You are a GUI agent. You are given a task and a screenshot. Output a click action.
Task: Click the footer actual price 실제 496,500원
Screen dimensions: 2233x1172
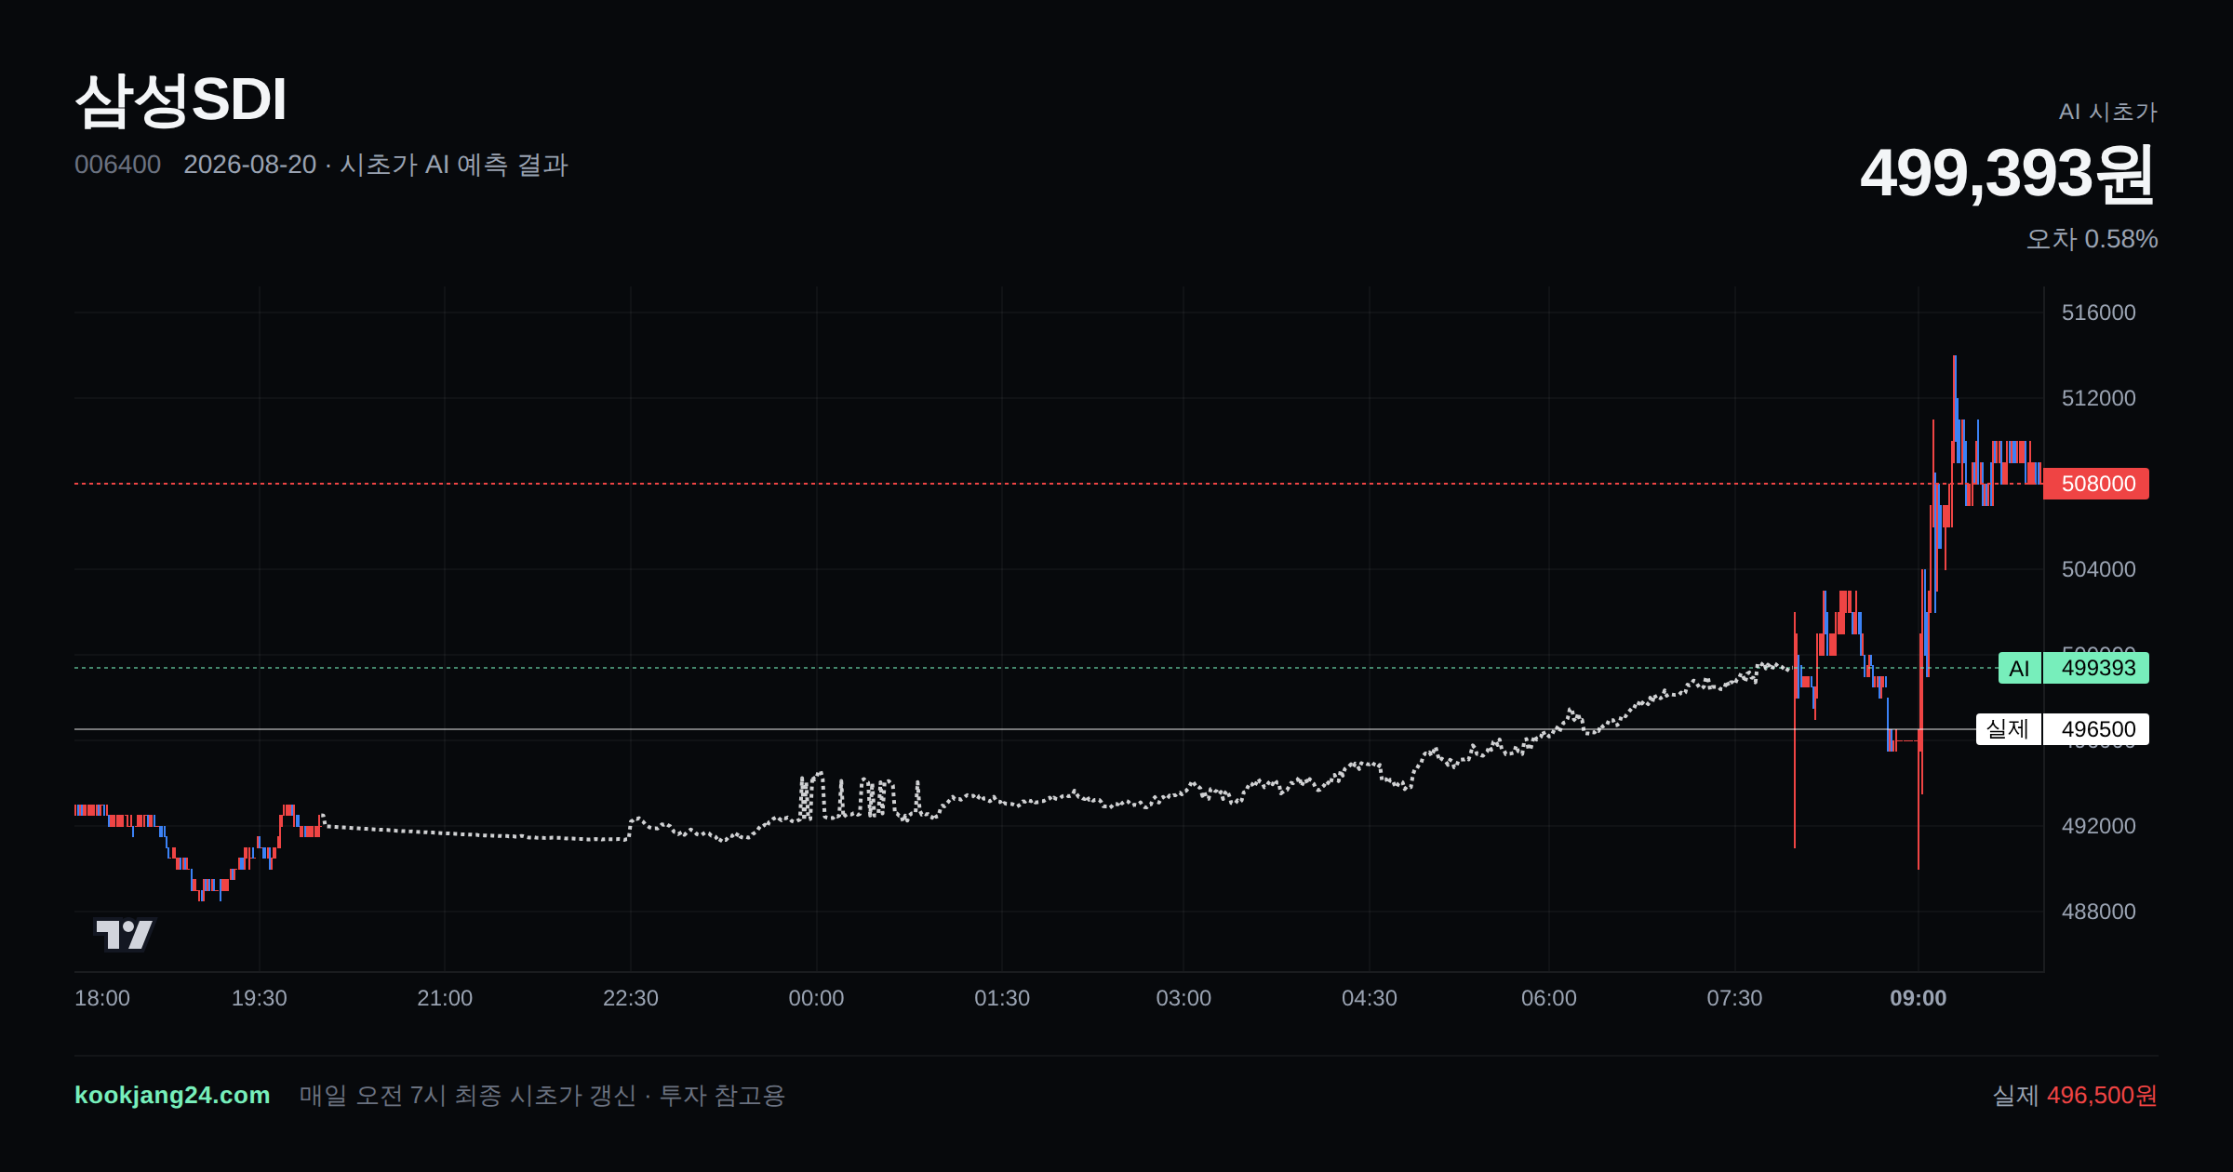[2075, 1095]
